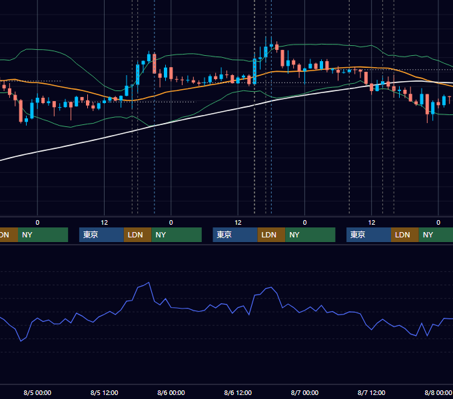Click the 8/8 00:00 date label
This screenshot has width=453, height=399.
(438, 392)
